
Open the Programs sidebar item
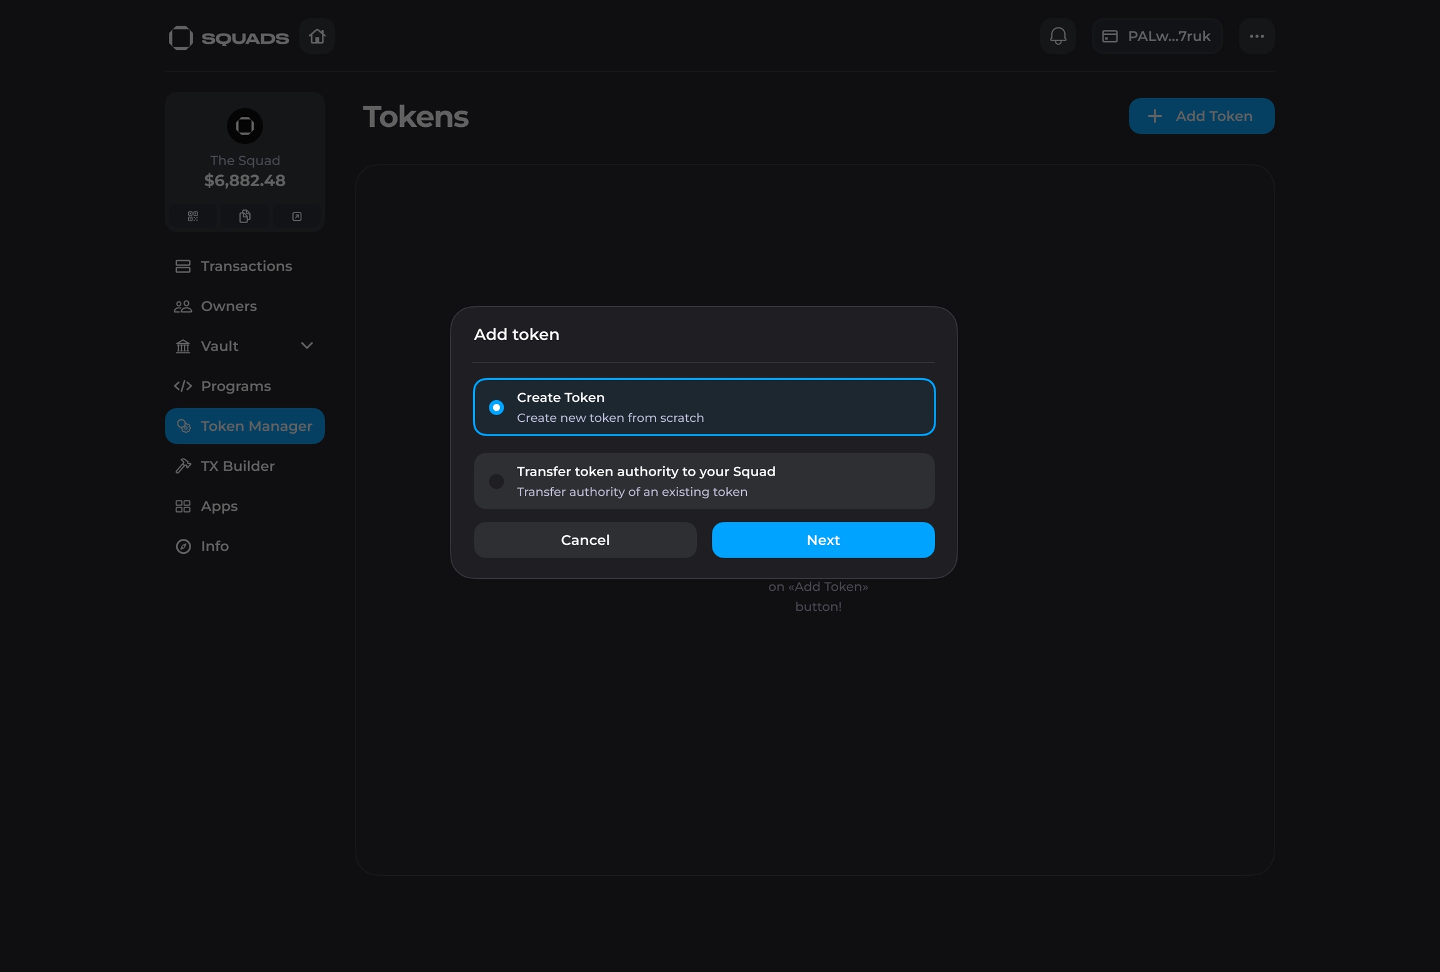236,386
